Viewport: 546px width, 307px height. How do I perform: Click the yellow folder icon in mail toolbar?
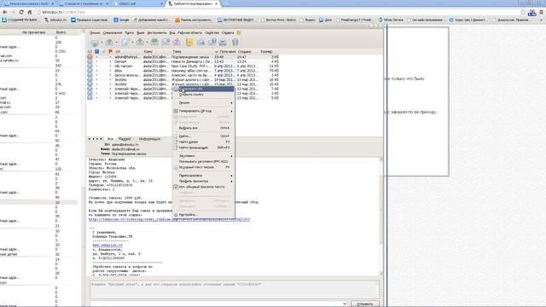pos(189,43)
